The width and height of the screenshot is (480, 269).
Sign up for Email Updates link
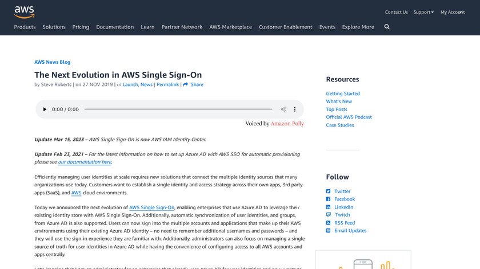pos(350,230)
